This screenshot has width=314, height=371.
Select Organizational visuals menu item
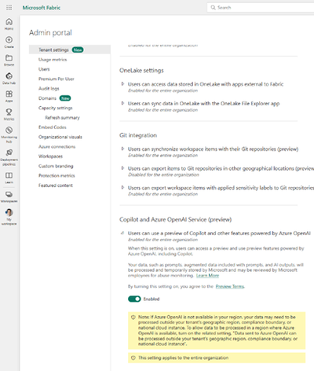pyautogui.click(x=60, y=137)
